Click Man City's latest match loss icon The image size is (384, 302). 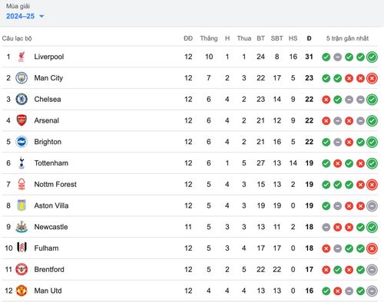372,78
